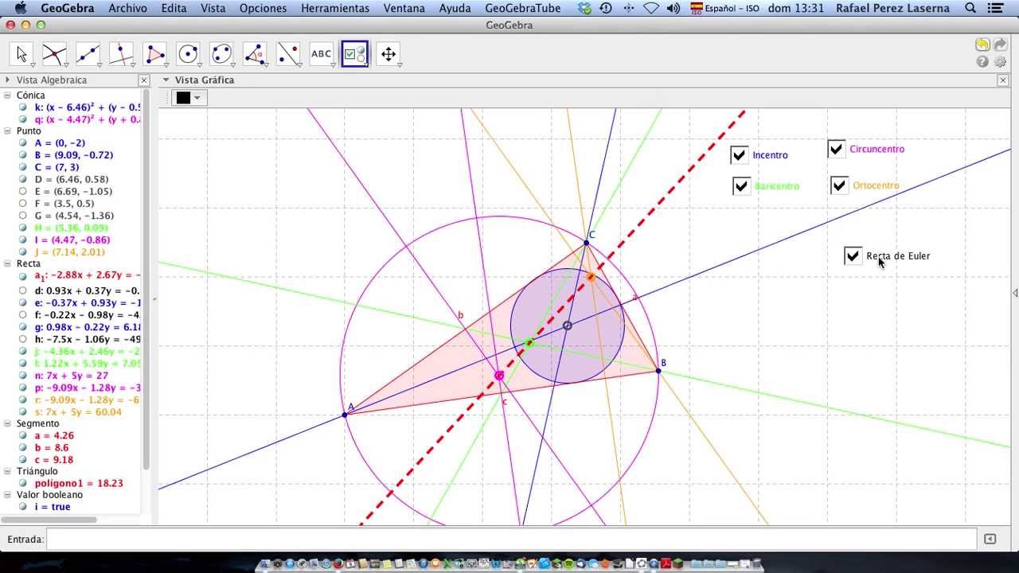Screen dimensions: 1019x573
Task: Select the Intersect point tool
Action: coord(54,54)
